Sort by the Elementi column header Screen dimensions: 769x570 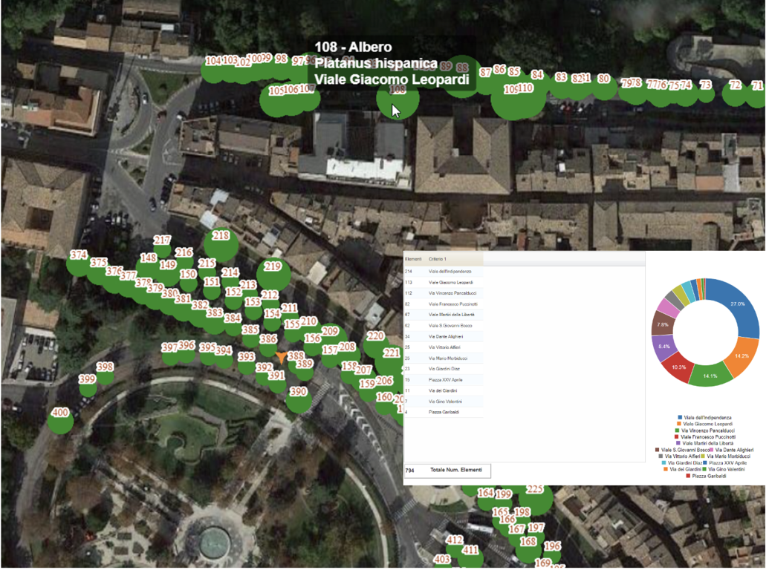pos(414,259)
